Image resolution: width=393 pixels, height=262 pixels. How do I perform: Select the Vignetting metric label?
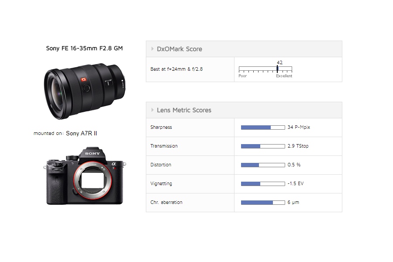(x=161, y=184)
